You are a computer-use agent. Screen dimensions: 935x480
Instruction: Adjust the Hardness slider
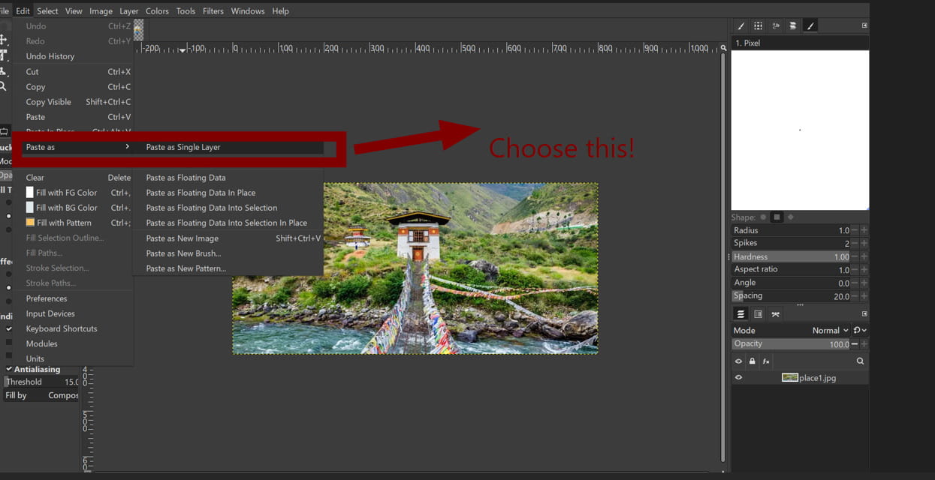pos(791,256)
